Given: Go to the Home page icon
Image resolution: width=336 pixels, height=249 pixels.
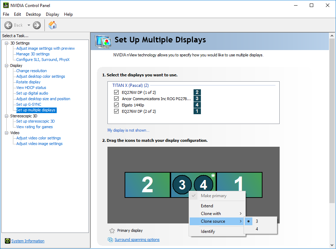Looking at the screenshot, I should pyautogui.click(x=52, y=25).
